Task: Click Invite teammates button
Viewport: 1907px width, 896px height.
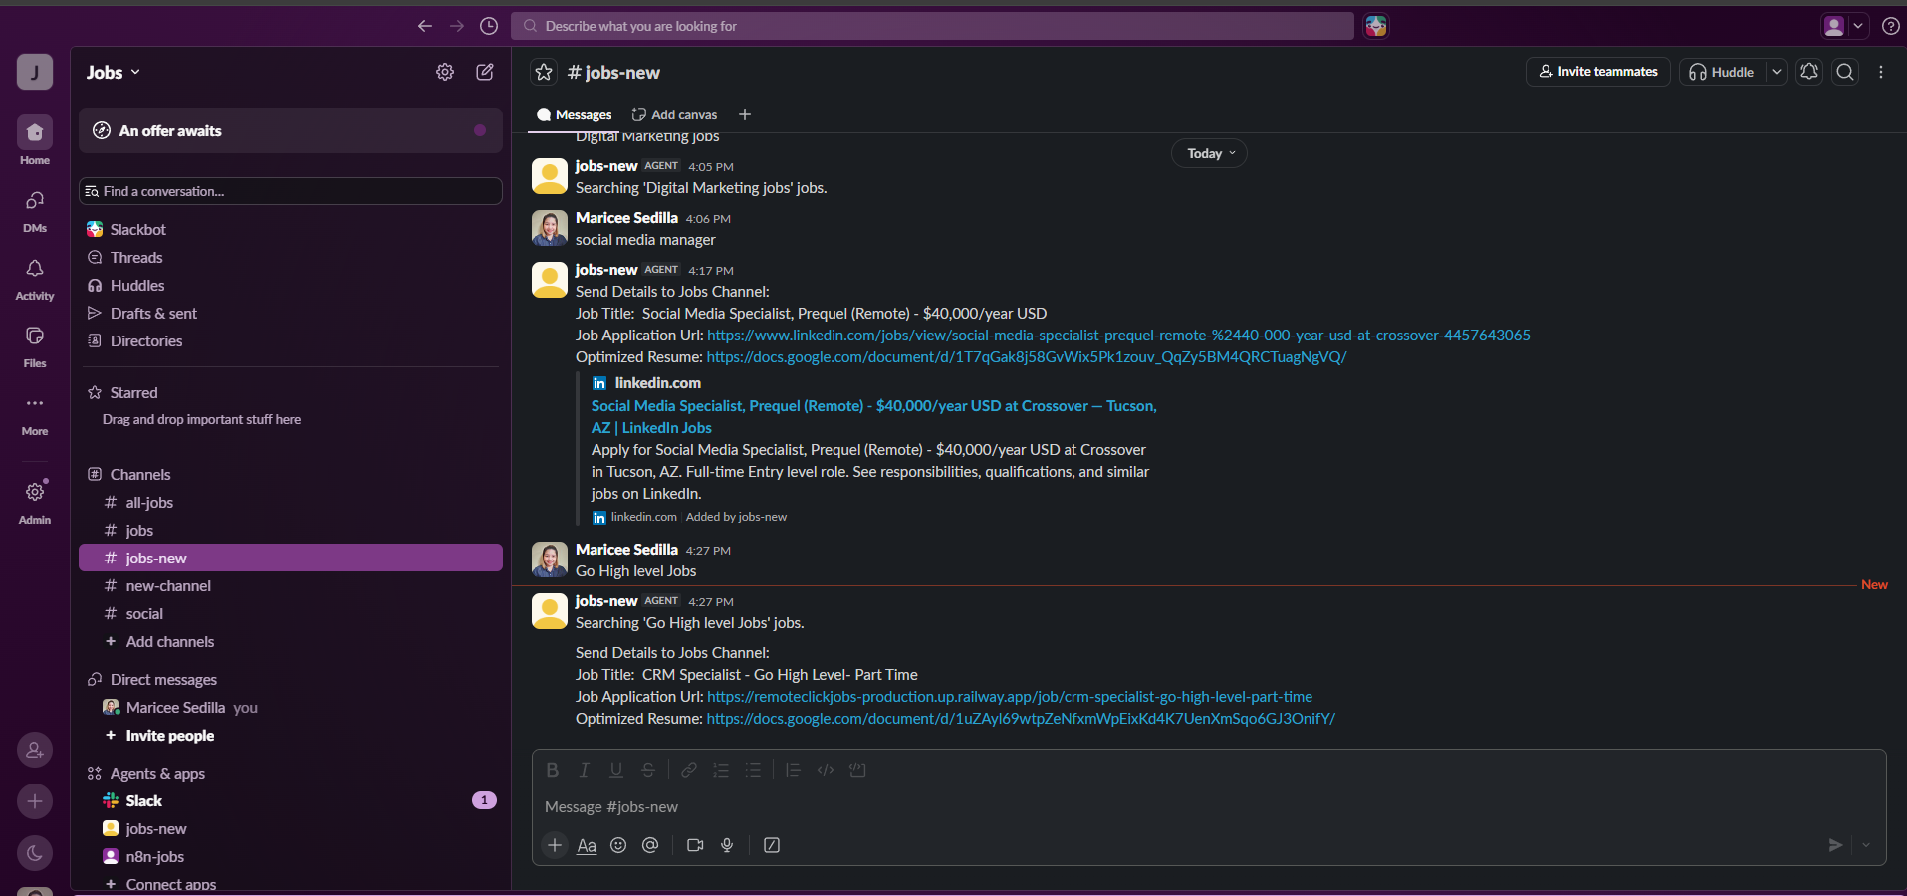Action: point(1597,72)
